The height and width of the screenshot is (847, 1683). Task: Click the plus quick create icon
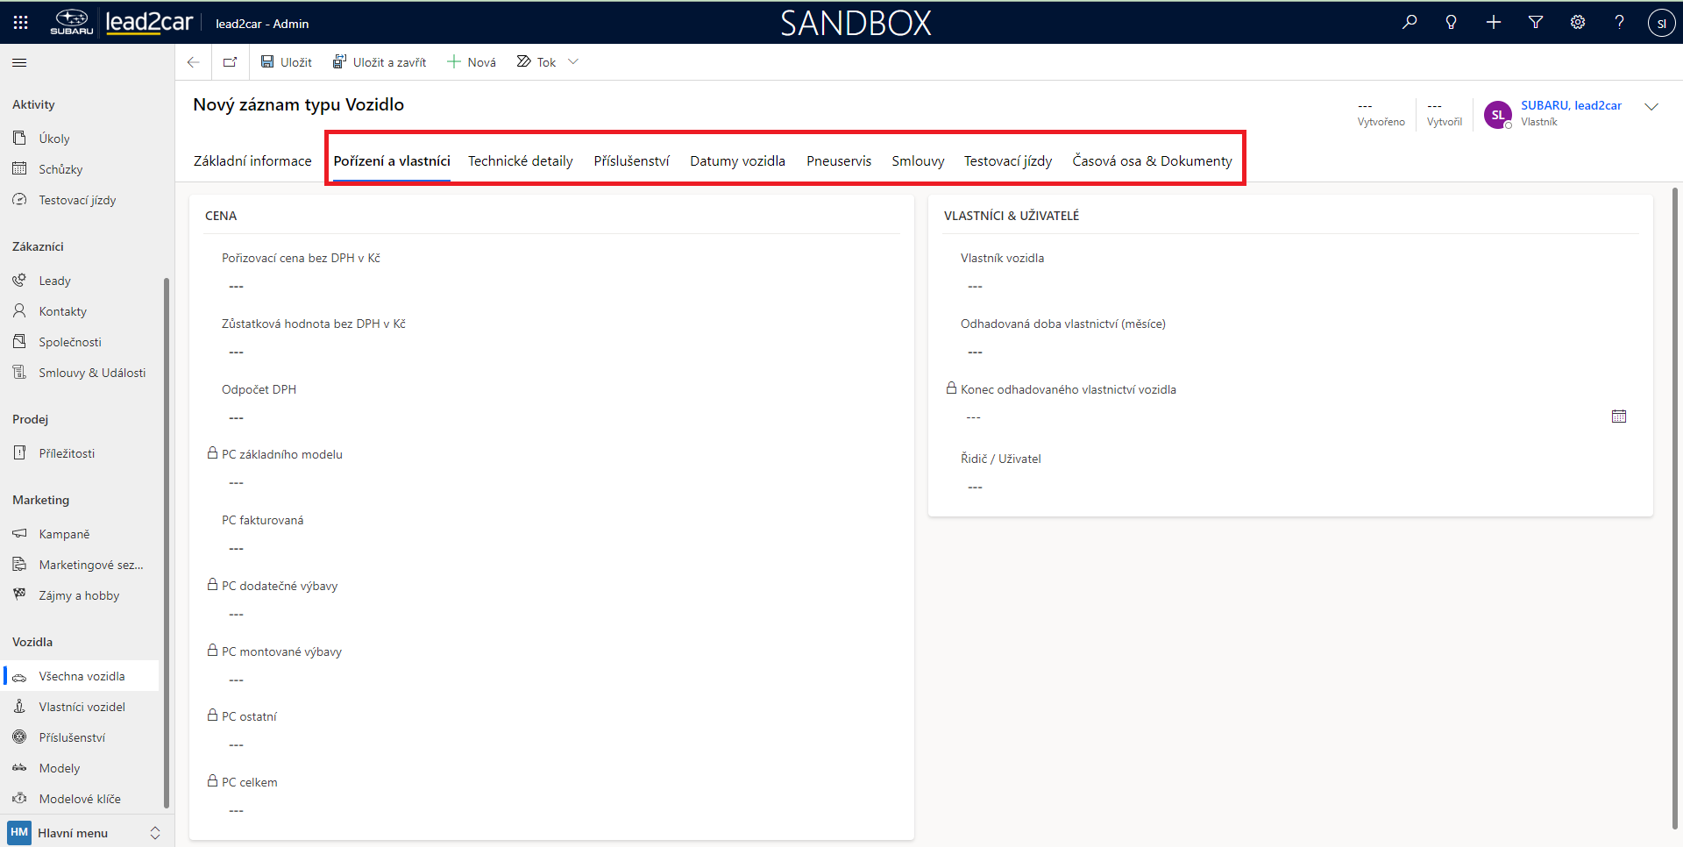click(x=1494, y=23)
